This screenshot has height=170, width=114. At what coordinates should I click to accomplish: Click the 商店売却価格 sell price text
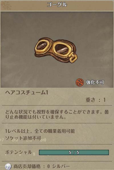[x=27, y=166]
